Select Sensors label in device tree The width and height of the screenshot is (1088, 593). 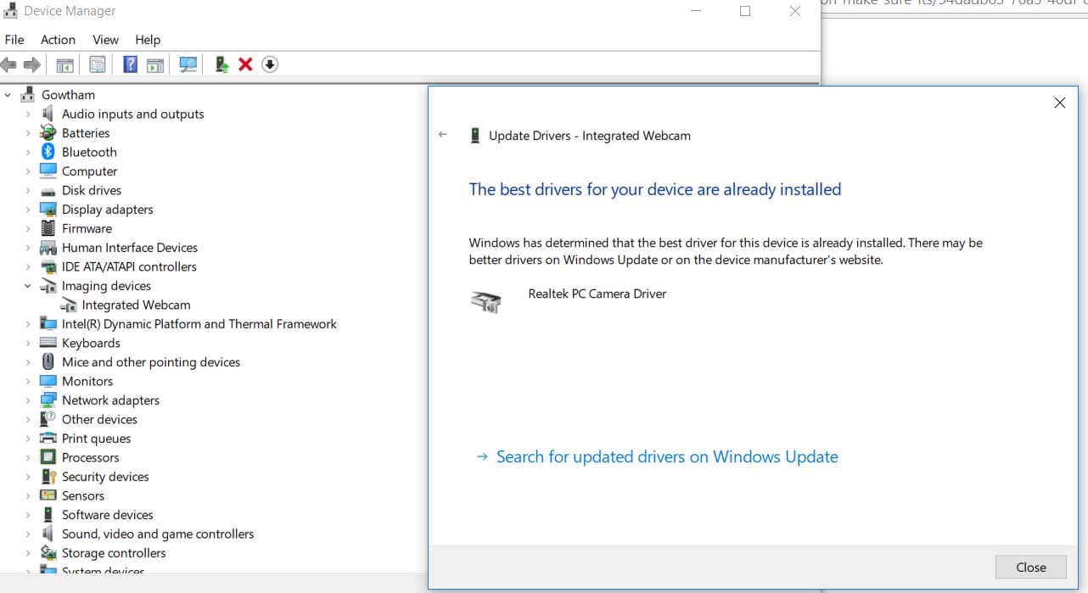[83, 495]
